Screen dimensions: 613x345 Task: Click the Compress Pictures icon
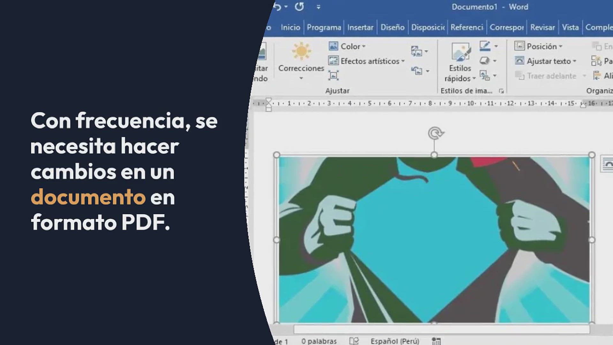click(x=333, y=76)
